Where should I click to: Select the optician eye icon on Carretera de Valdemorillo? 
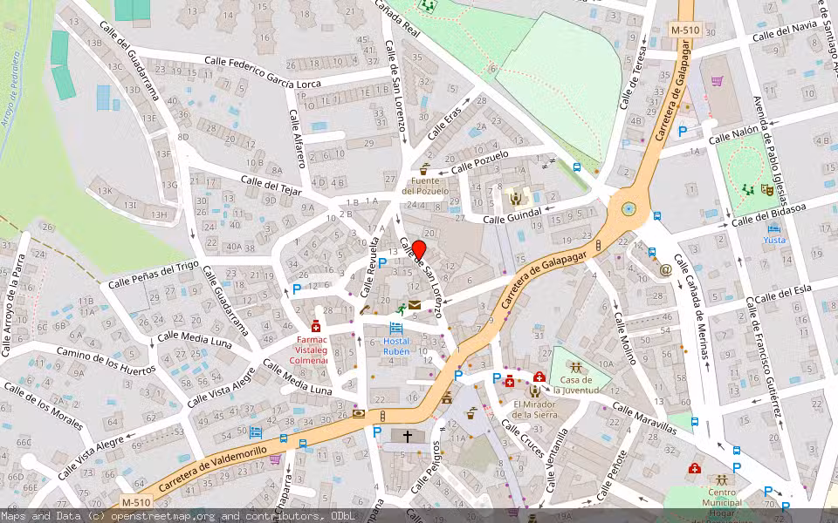click(358, 412)
